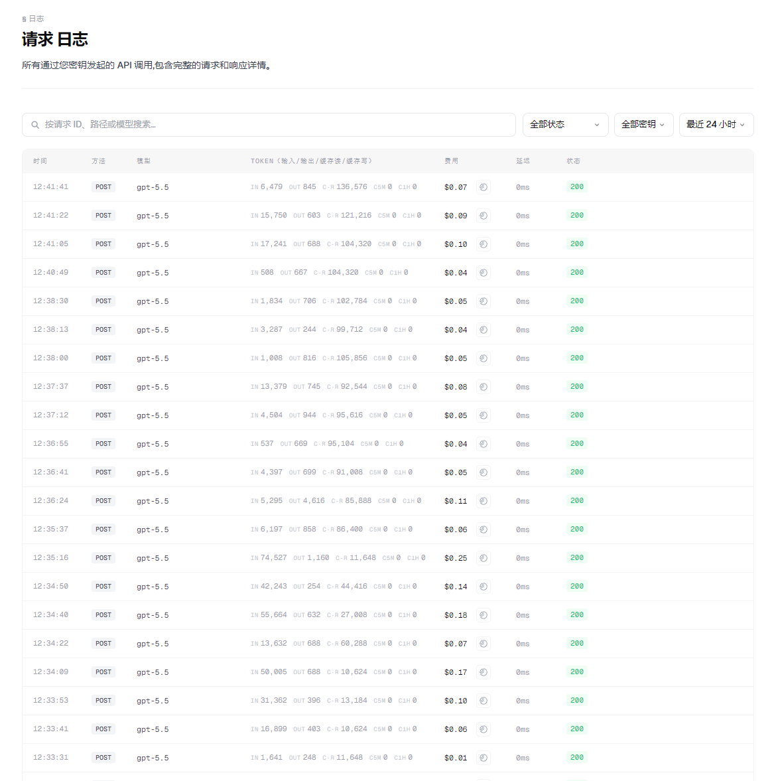Click the round icon in the 12:35:16 row
Screen dimensions: 778x781
(484, 558)
